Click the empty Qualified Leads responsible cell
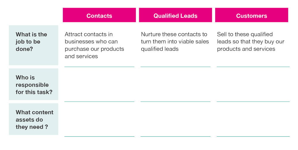This screenshot has height=150, width=298. click(x=176, y=84)
